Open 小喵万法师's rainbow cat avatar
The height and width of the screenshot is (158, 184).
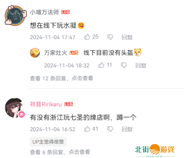point(16,15)
